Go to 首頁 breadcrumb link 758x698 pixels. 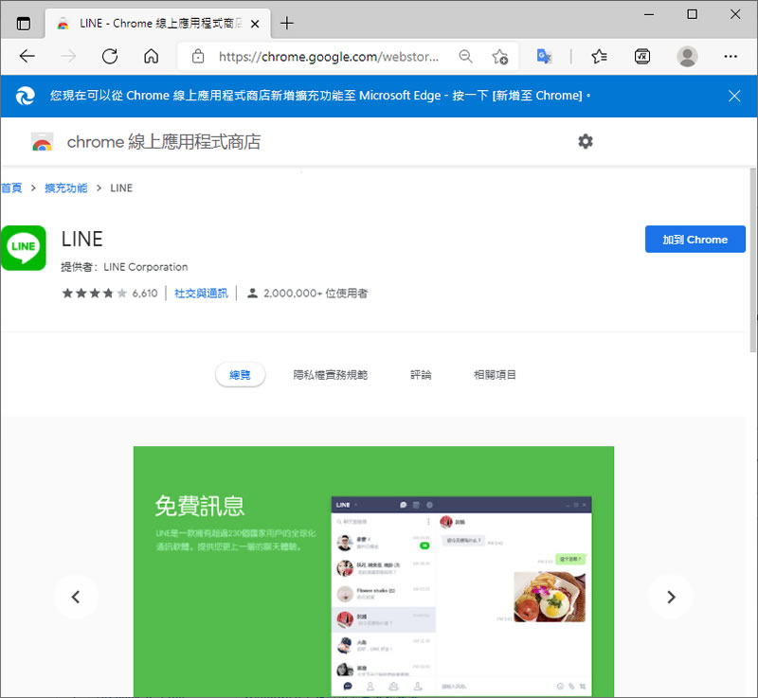[11, 188]
